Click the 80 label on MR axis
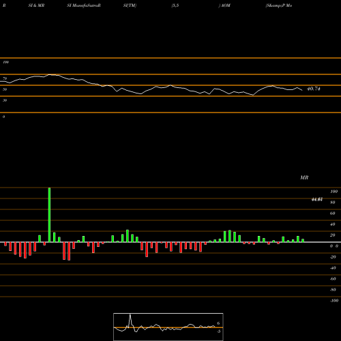341x341 pixels. [333, 203]
